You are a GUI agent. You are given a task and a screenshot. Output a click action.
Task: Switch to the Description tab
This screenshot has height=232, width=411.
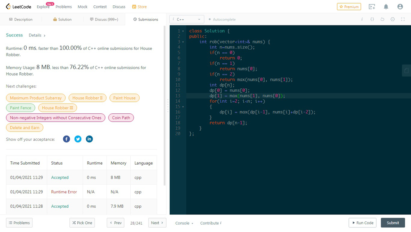click(21, 19)
